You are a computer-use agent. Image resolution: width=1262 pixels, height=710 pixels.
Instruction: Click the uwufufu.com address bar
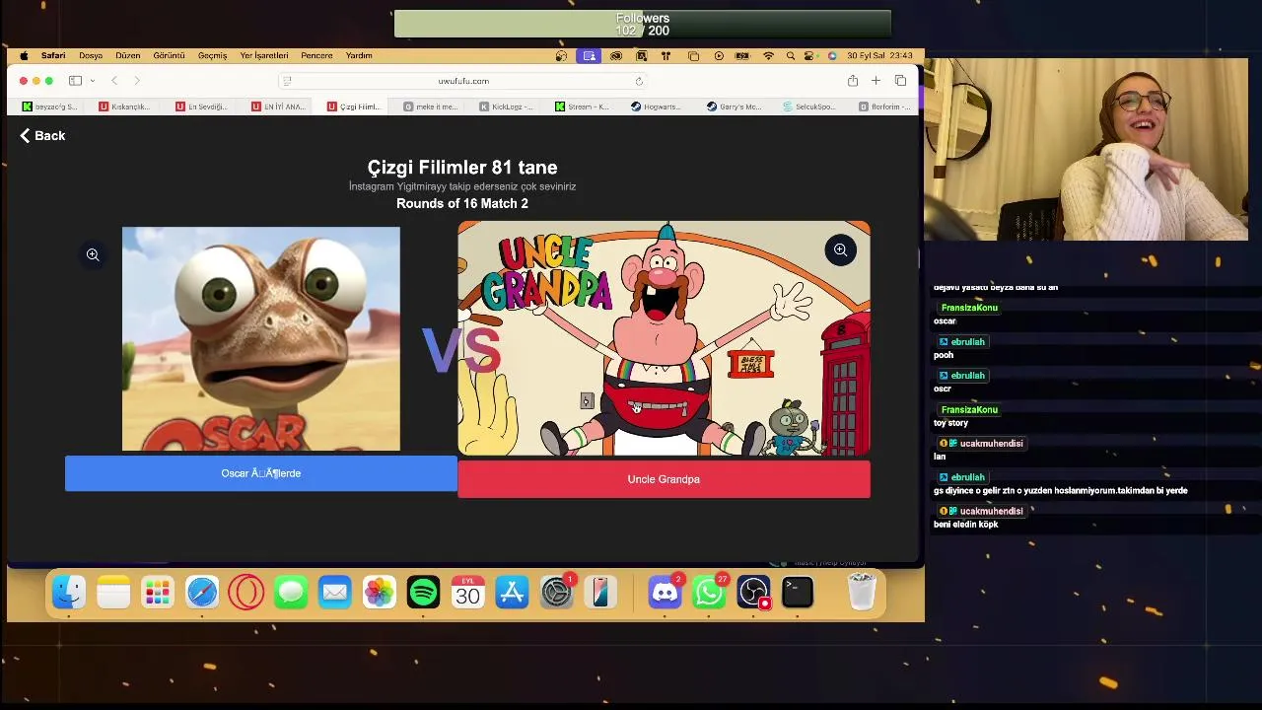[463, 81]
